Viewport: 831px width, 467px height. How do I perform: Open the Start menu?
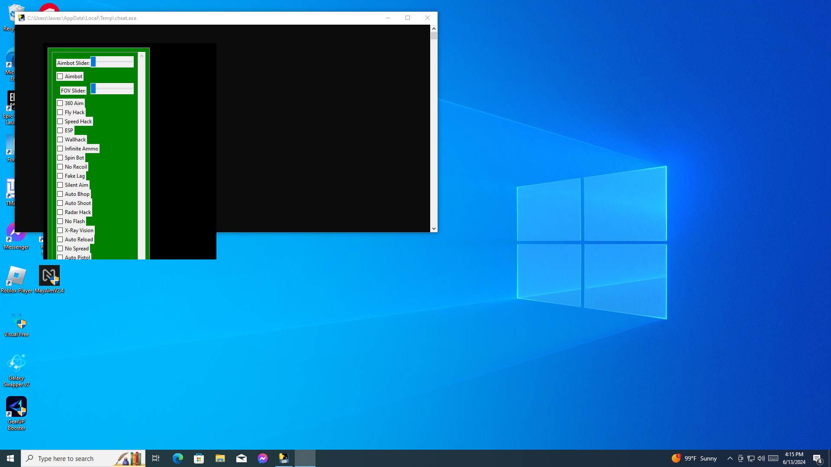[x=10, y=458]
